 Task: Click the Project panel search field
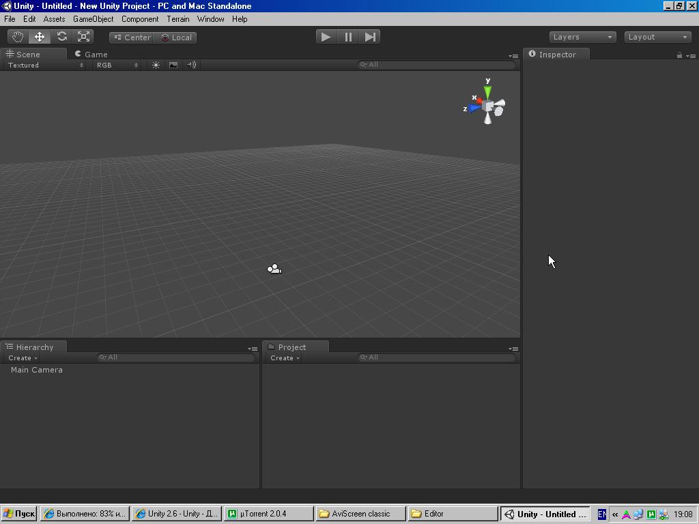point(436,358)
